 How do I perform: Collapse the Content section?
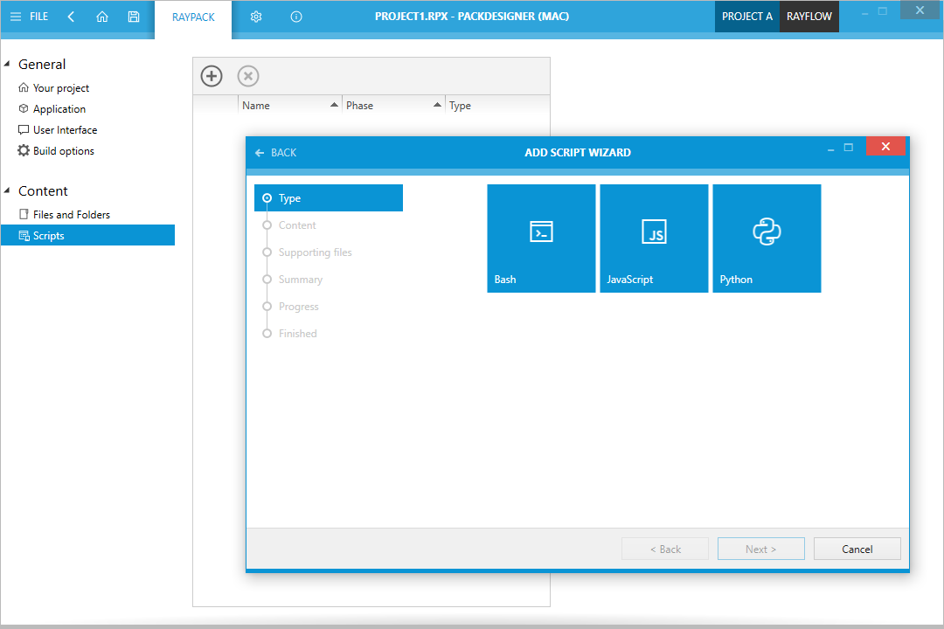click(8, 190)
